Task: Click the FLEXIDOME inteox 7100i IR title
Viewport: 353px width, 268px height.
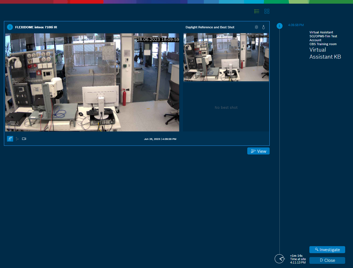Action: click(x=36, y=27)
